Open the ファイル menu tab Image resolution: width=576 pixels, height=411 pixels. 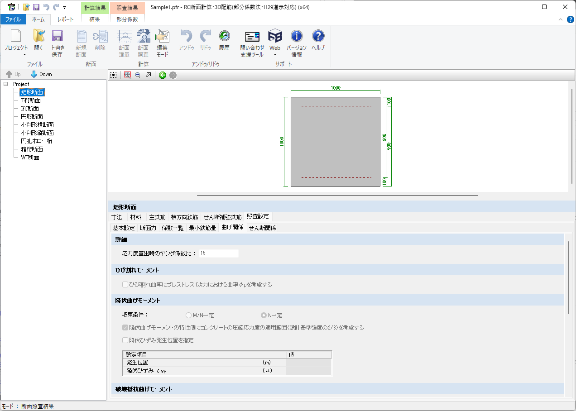click(x=13, y=19)
